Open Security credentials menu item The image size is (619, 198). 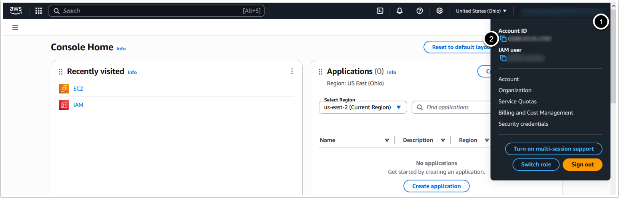coord(523,124)
